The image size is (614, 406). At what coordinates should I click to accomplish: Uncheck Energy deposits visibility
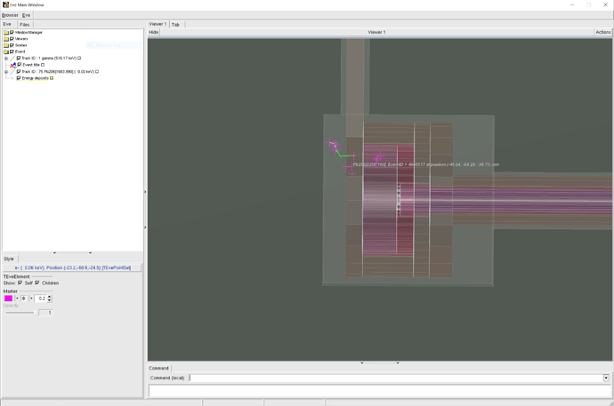19,78
